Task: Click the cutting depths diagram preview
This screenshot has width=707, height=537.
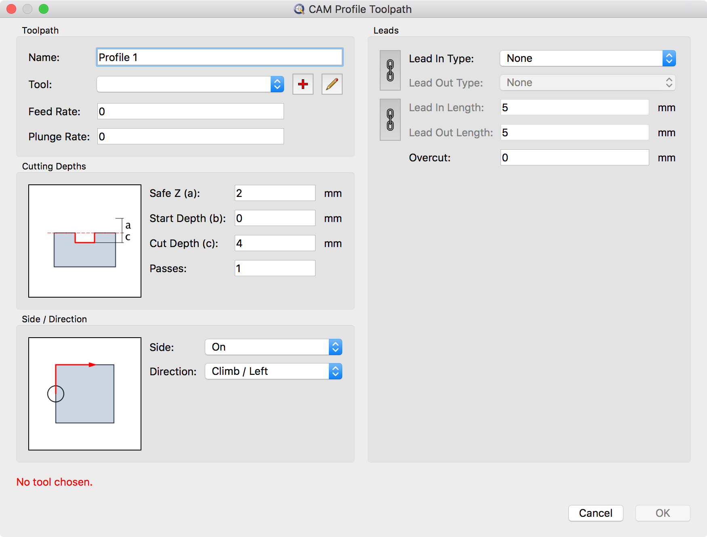Action: point(85,241)
